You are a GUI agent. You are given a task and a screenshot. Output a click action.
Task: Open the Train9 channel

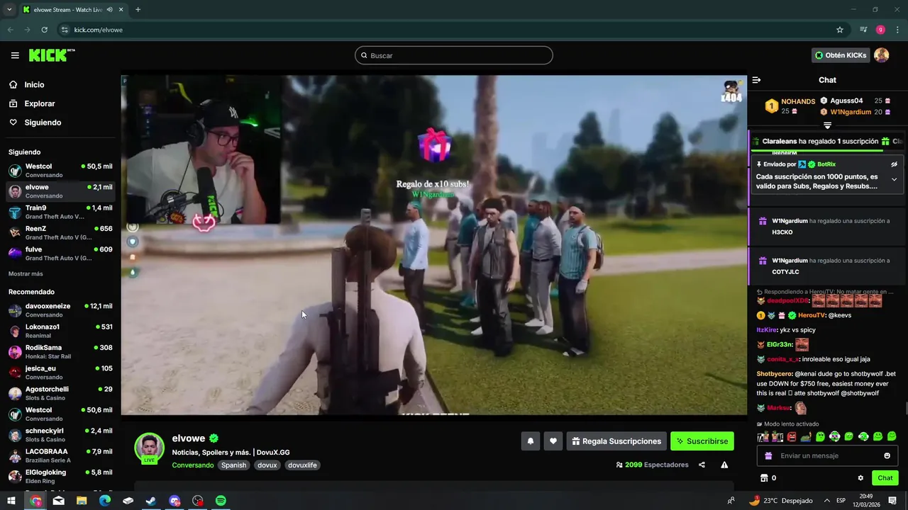60,212
